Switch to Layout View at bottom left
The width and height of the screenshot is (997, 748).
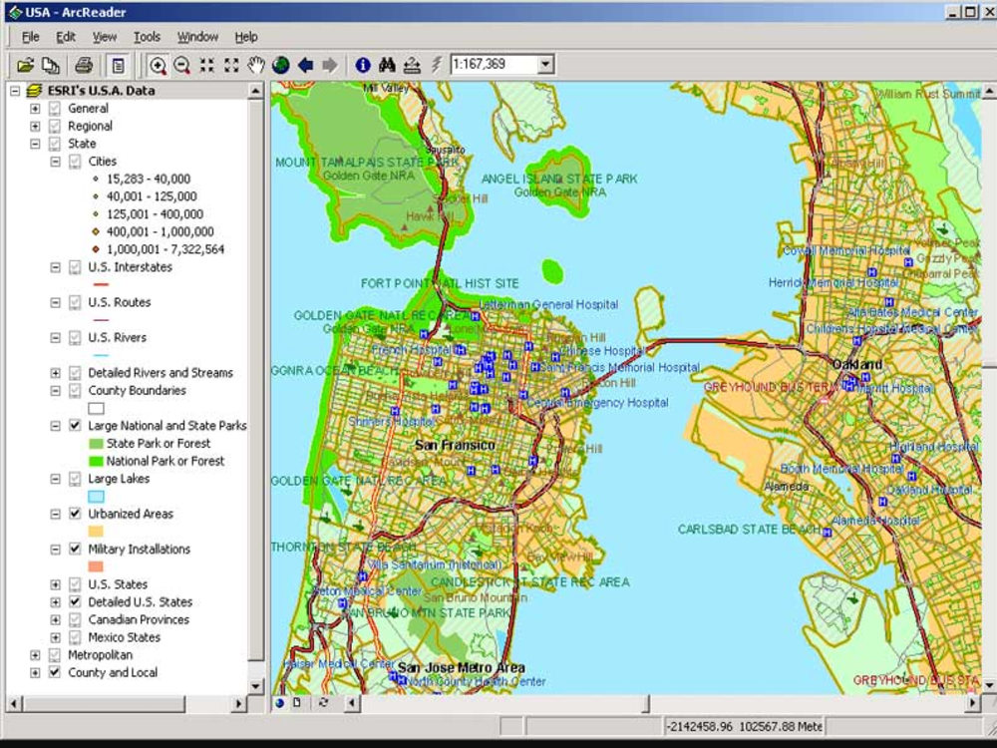(296, 703)
